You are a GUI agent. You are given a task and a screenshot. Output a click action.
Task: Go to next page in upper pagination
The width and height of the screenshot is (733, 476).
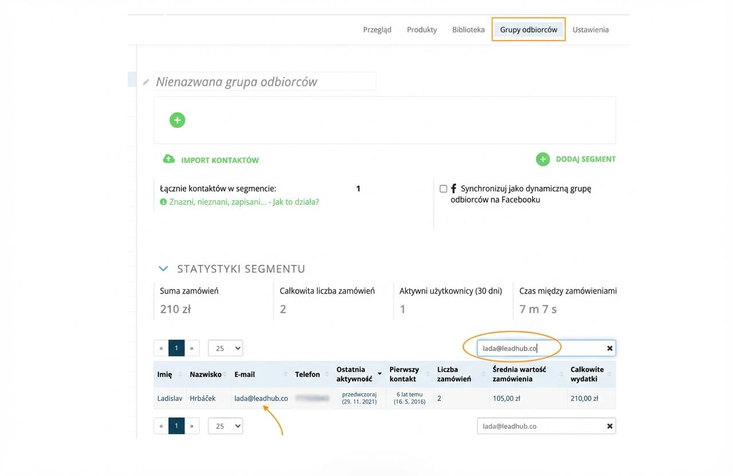tap(192, 348)
